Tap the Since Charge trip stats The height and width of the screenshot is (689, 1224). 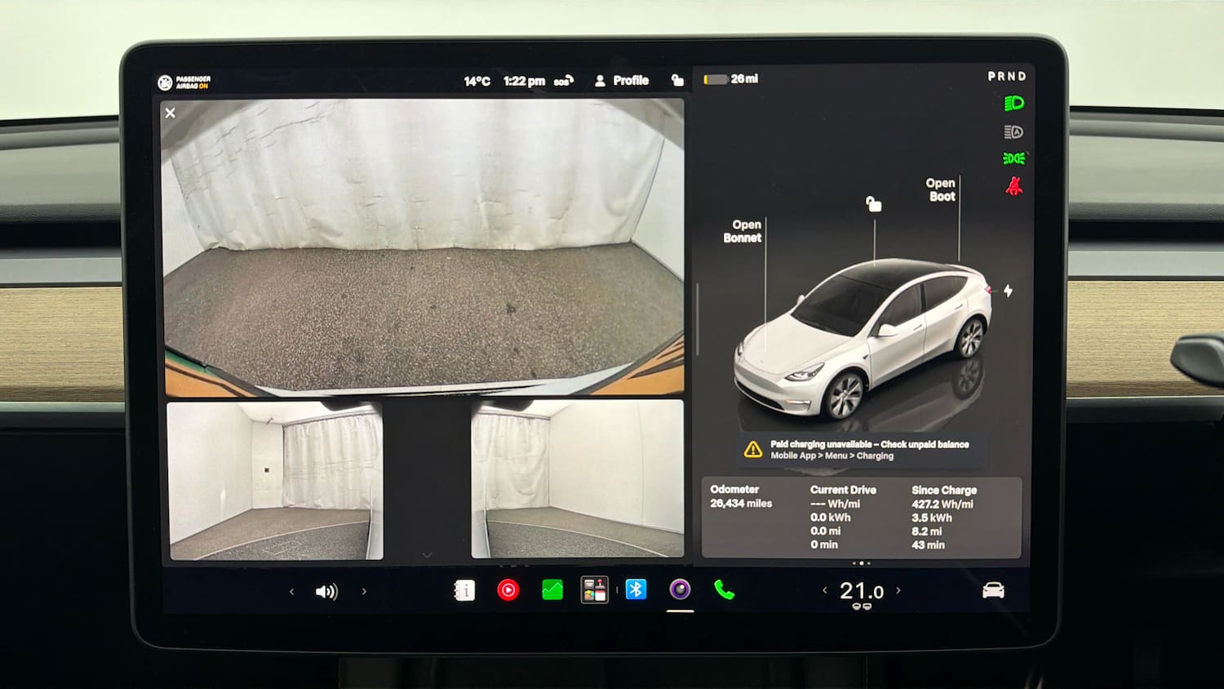point(944,518)
